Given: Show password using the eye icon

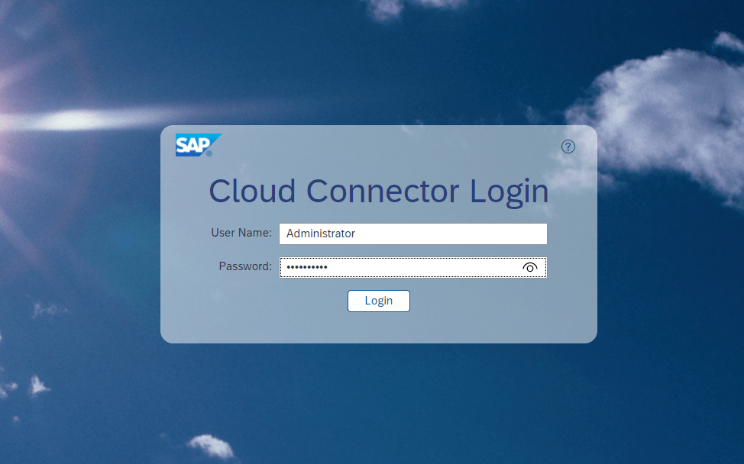Looking at the screenshot, I should click(x=530, y=267).
